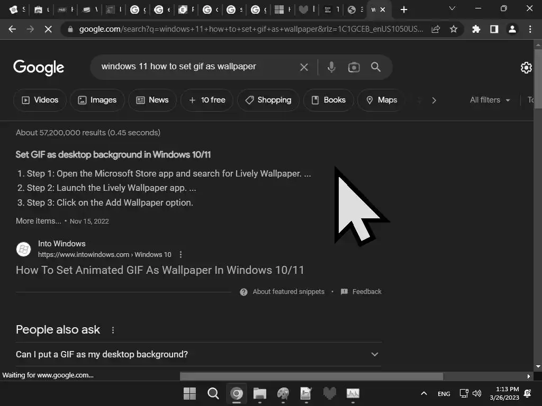Show hidden system tray icons chevron

(424, 393)
